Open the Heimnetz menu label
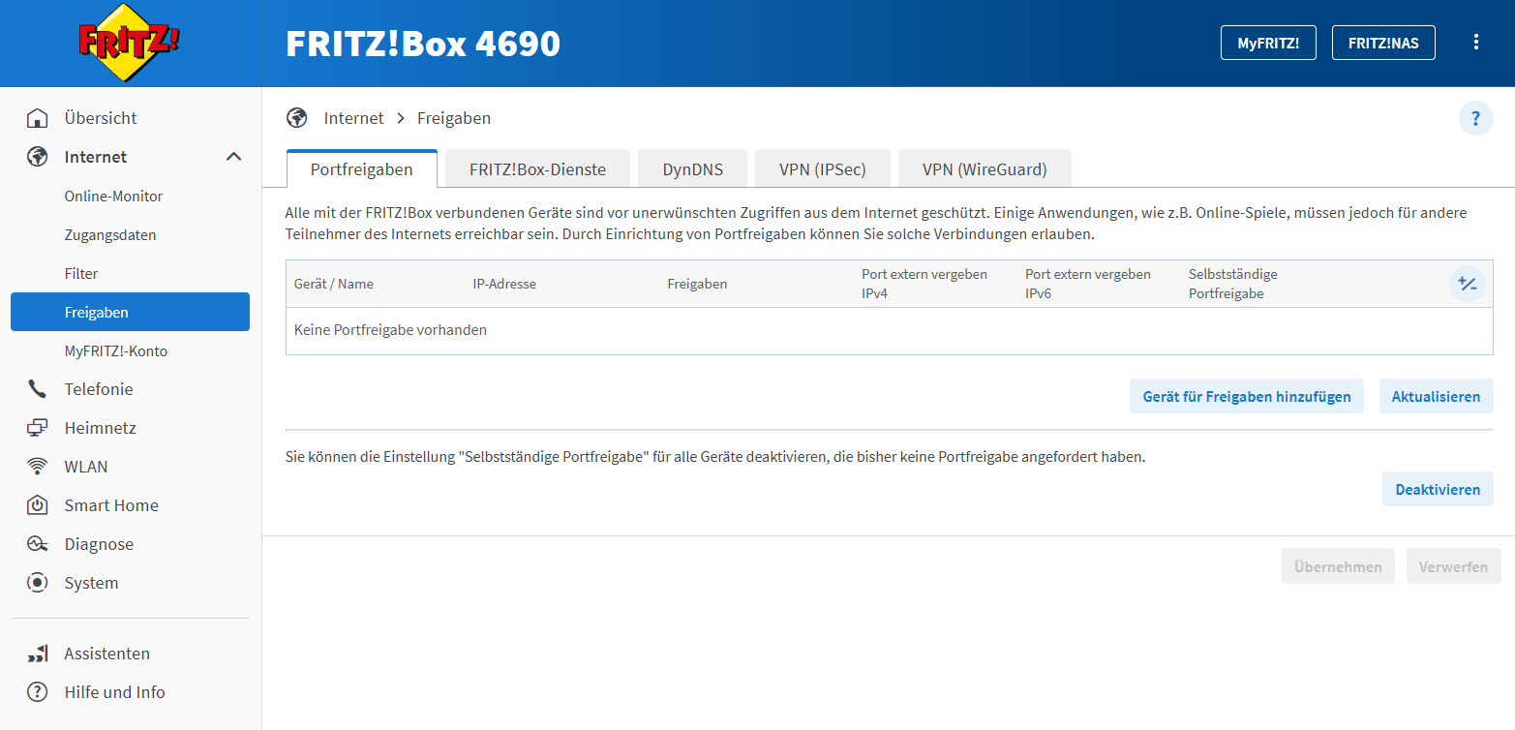This screenshot has width=1515, height=730. (100, 428)
